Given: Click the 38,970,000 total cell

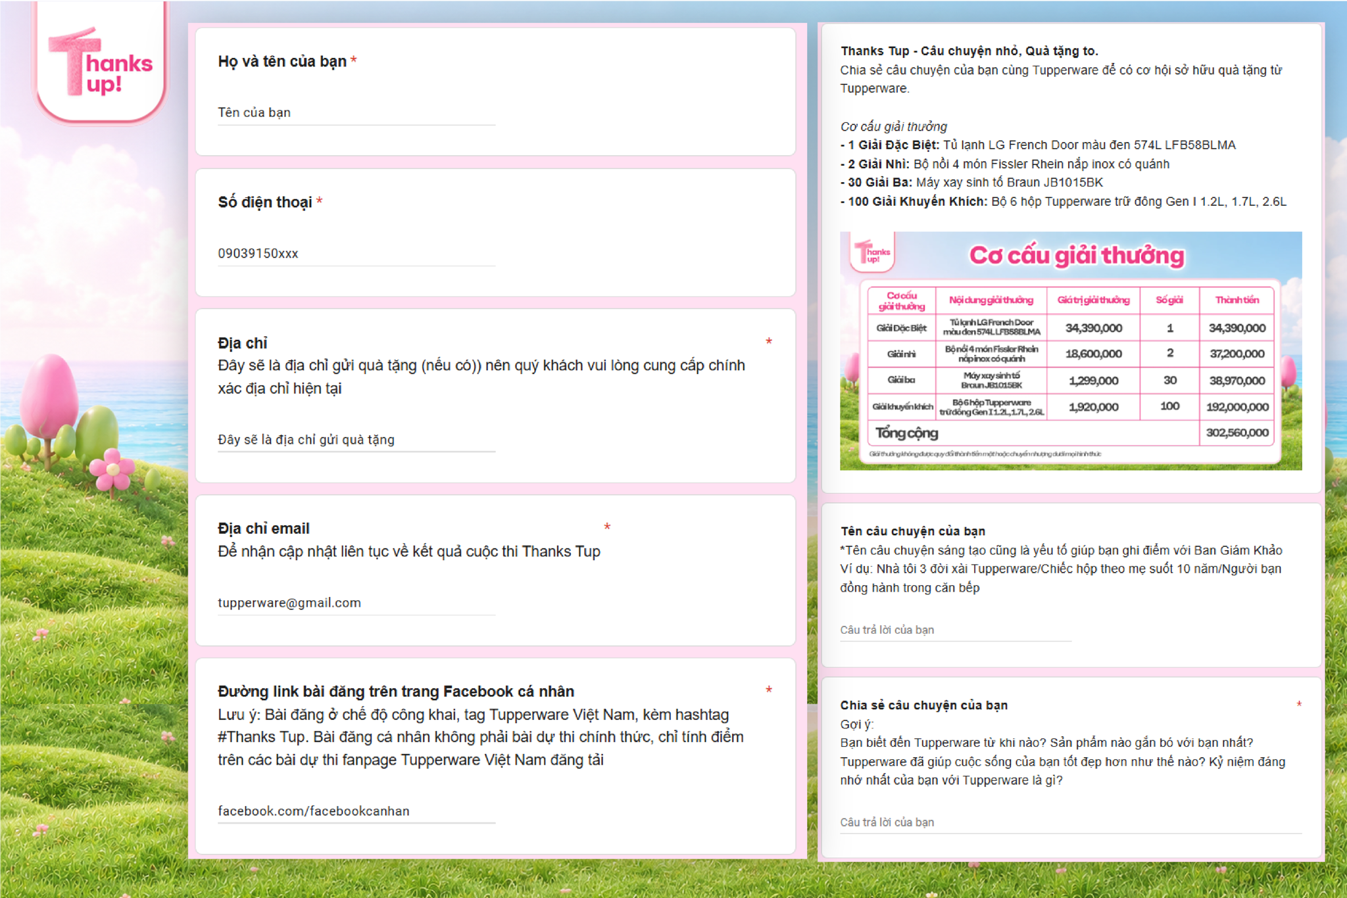Looking at the screenshot, I should pyautogui.click(x=1237, y=381).
